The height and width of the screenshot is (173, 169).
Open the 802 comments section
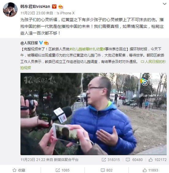coord(106,170)
